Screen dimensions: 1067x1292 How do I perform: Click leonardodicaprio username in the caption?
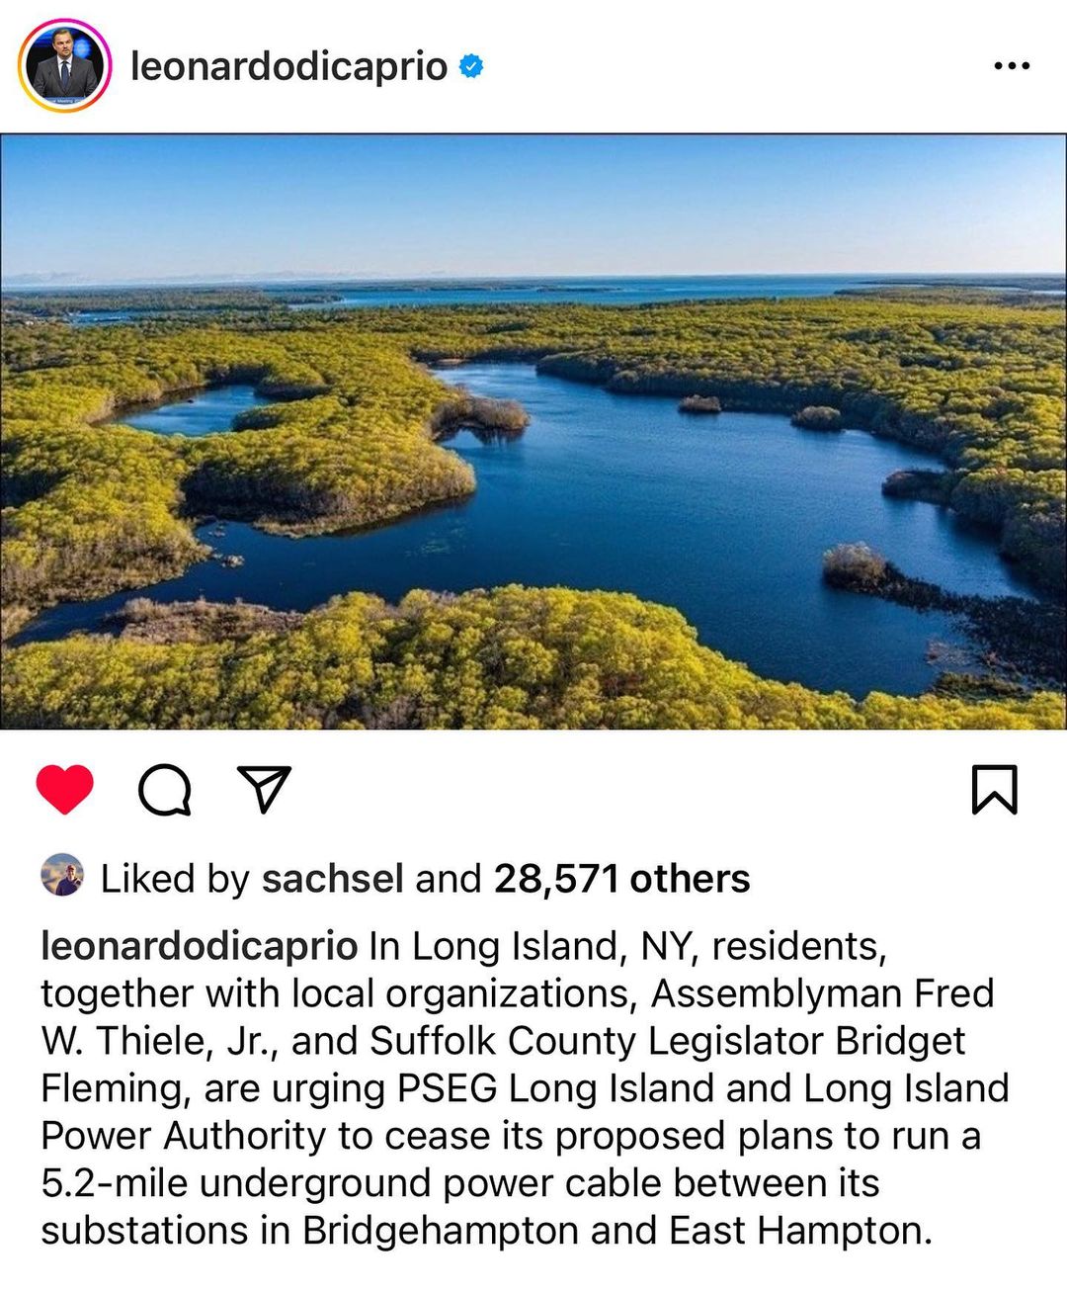199,946
